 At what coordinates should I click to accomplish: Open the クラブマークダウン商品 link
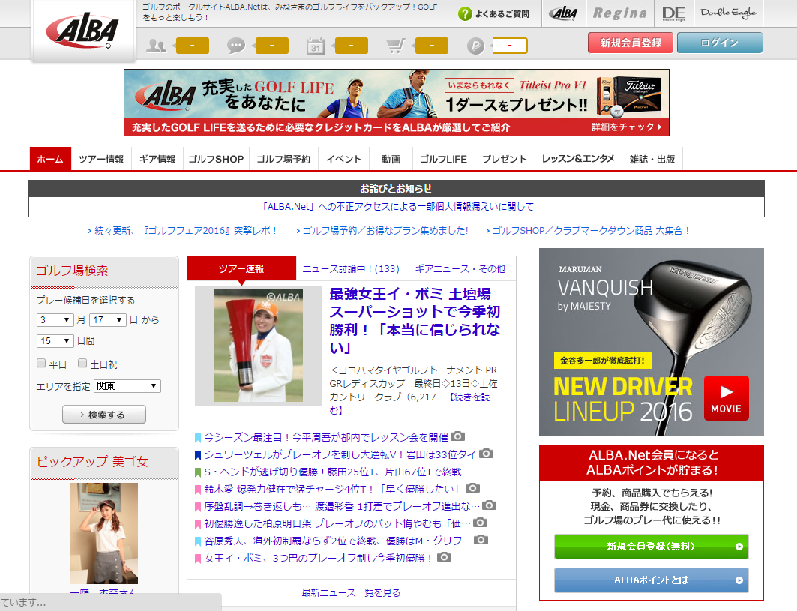tap(591, 230)
